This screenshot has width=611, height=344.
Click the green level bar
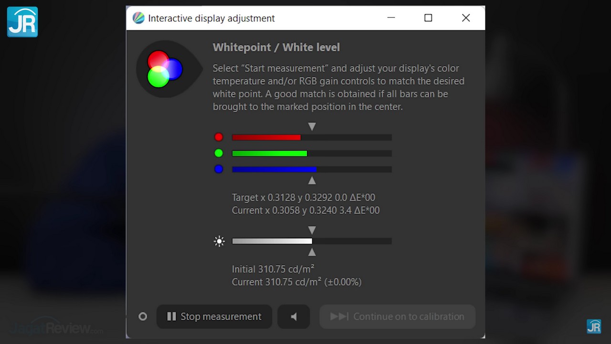(312, 153)
